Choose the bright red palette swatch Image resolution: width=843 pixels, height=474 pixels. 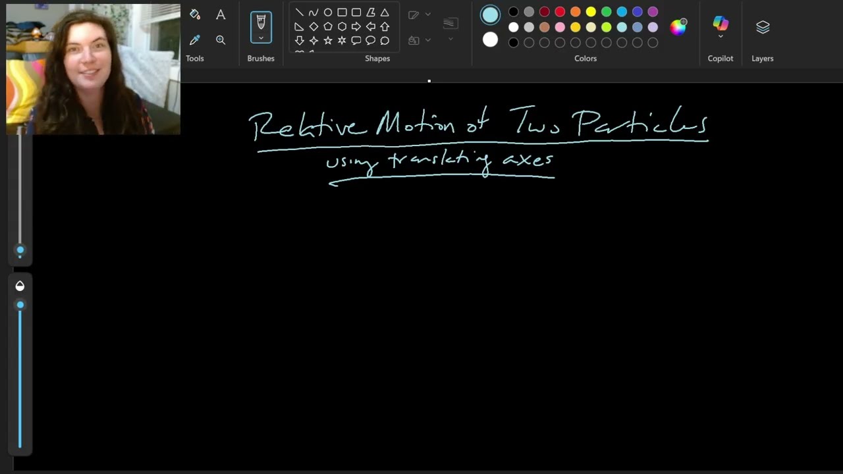coord(560,12)
